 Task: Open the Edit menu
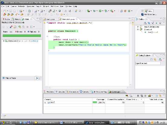point(8,6)
